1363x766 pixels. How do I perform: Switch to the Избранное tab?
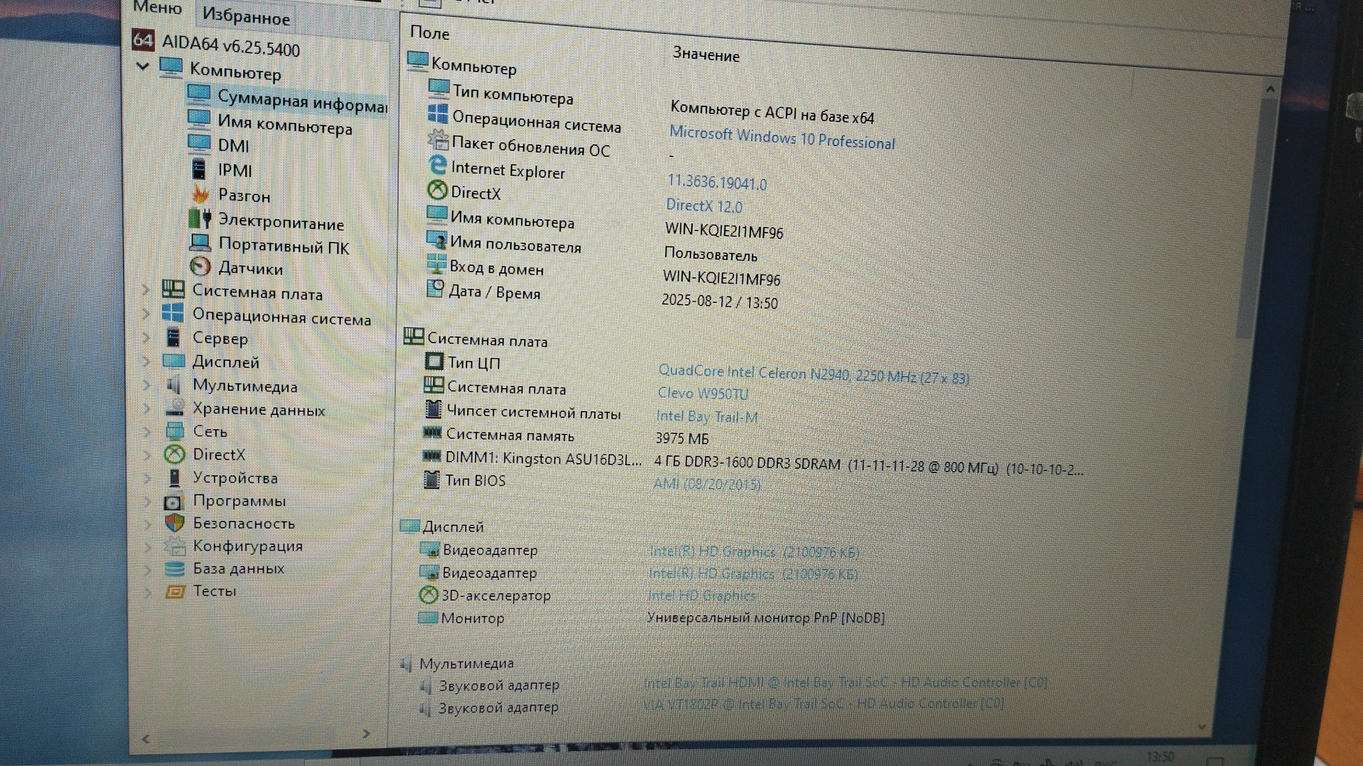[246, 16]
